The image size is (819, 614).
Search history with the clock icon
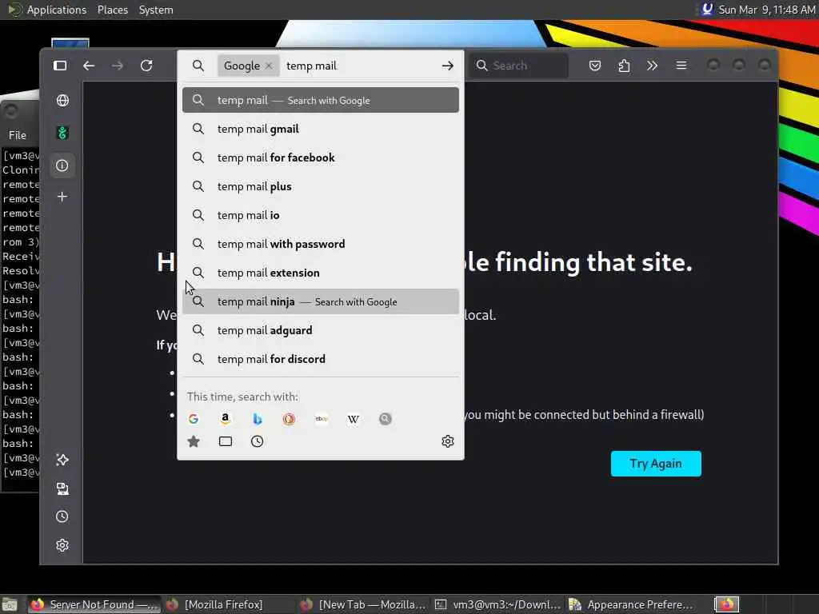(257, 441)
